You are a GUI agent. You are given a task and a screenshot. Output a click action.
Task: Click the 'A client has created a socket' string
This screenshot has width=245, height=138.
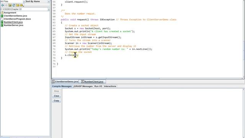(111, 31)
